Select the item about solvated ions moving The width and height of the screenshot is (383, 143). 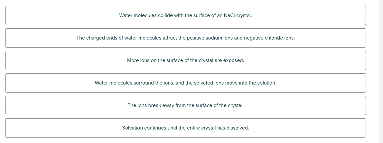point(186,83)
